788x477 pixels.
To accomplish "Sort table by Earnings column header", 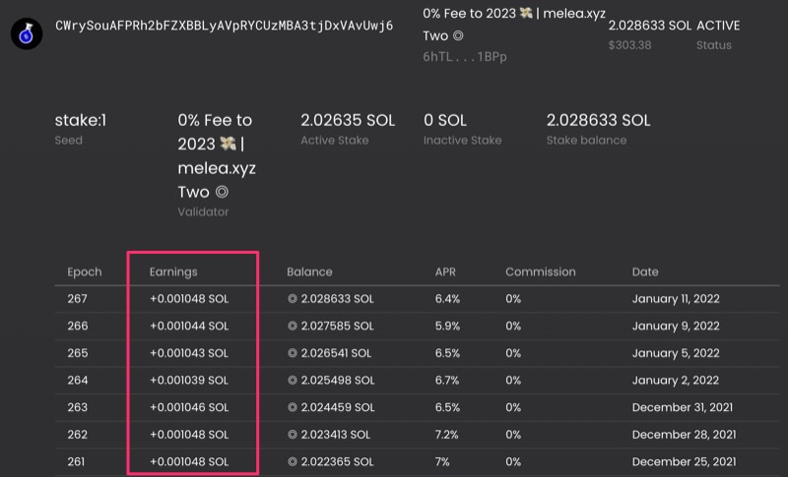I will [173, 271].
